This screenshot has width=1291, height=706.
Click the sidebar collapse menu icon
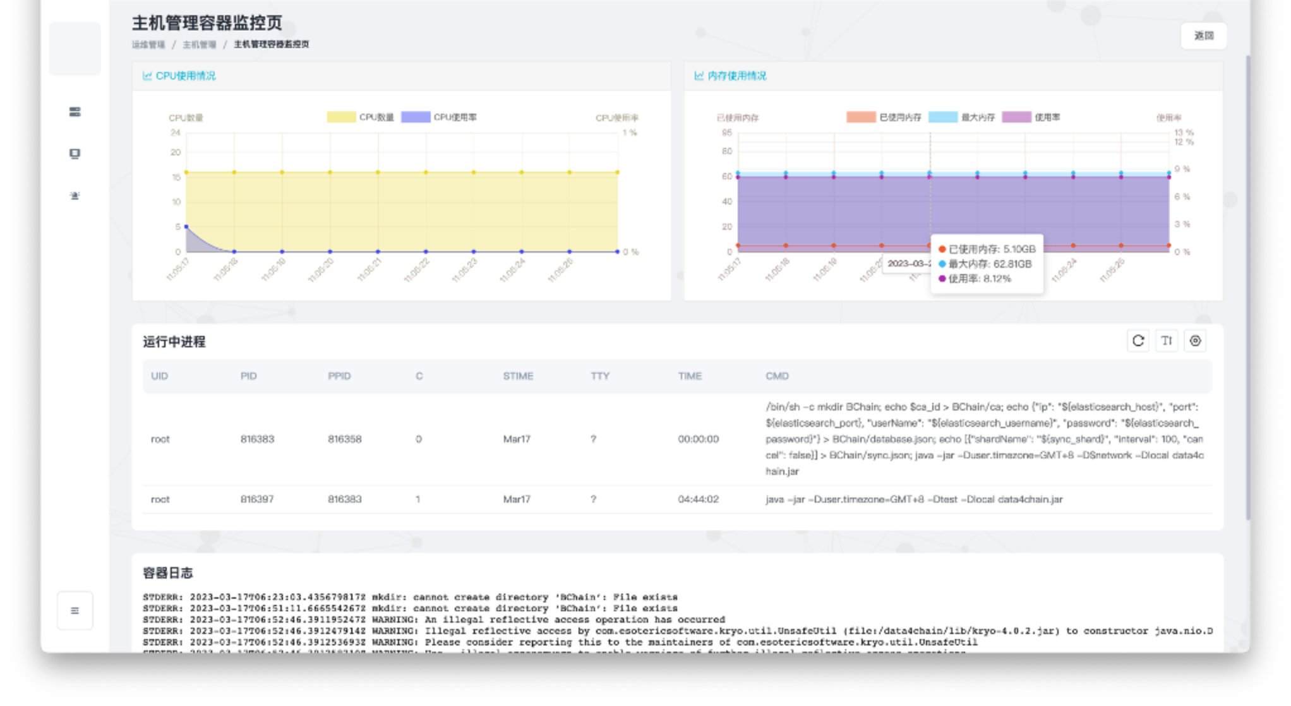click(75, 611)
